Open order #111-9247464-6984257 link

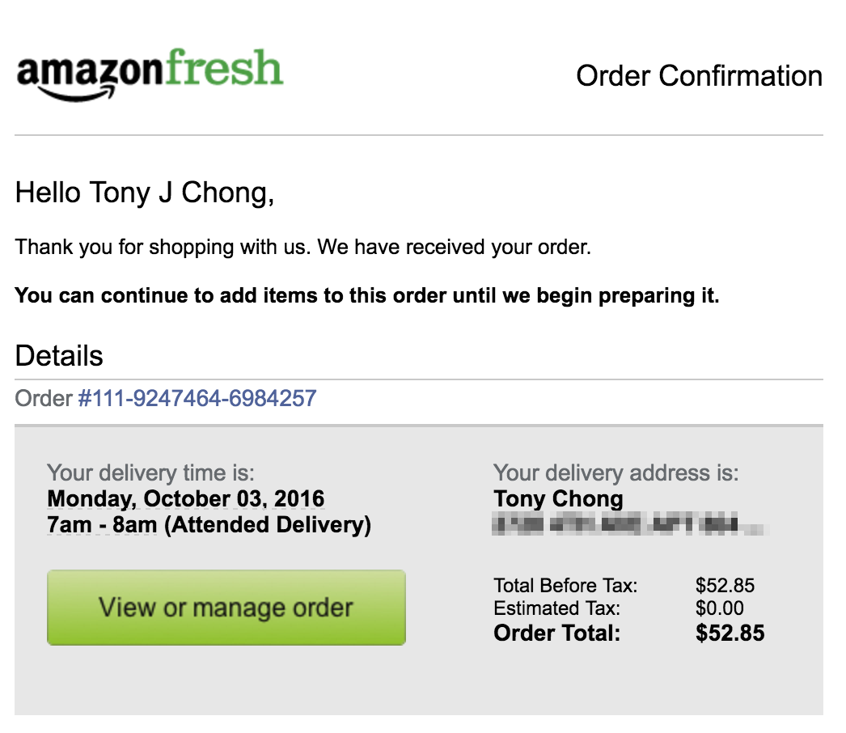(x=197, y=398)
